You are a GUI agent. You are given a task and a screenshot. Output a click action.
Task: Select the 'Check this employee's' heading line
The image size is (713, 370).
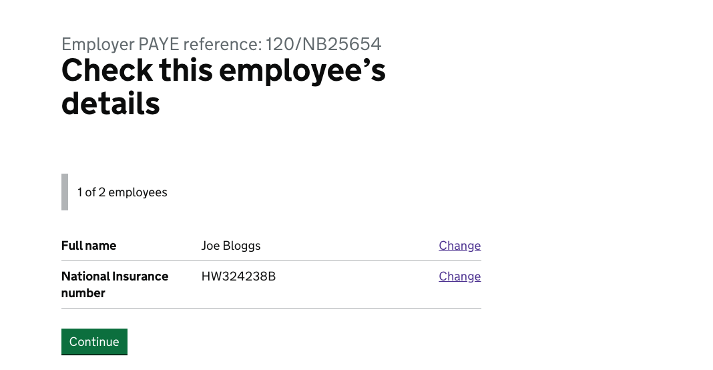point(223,71)
